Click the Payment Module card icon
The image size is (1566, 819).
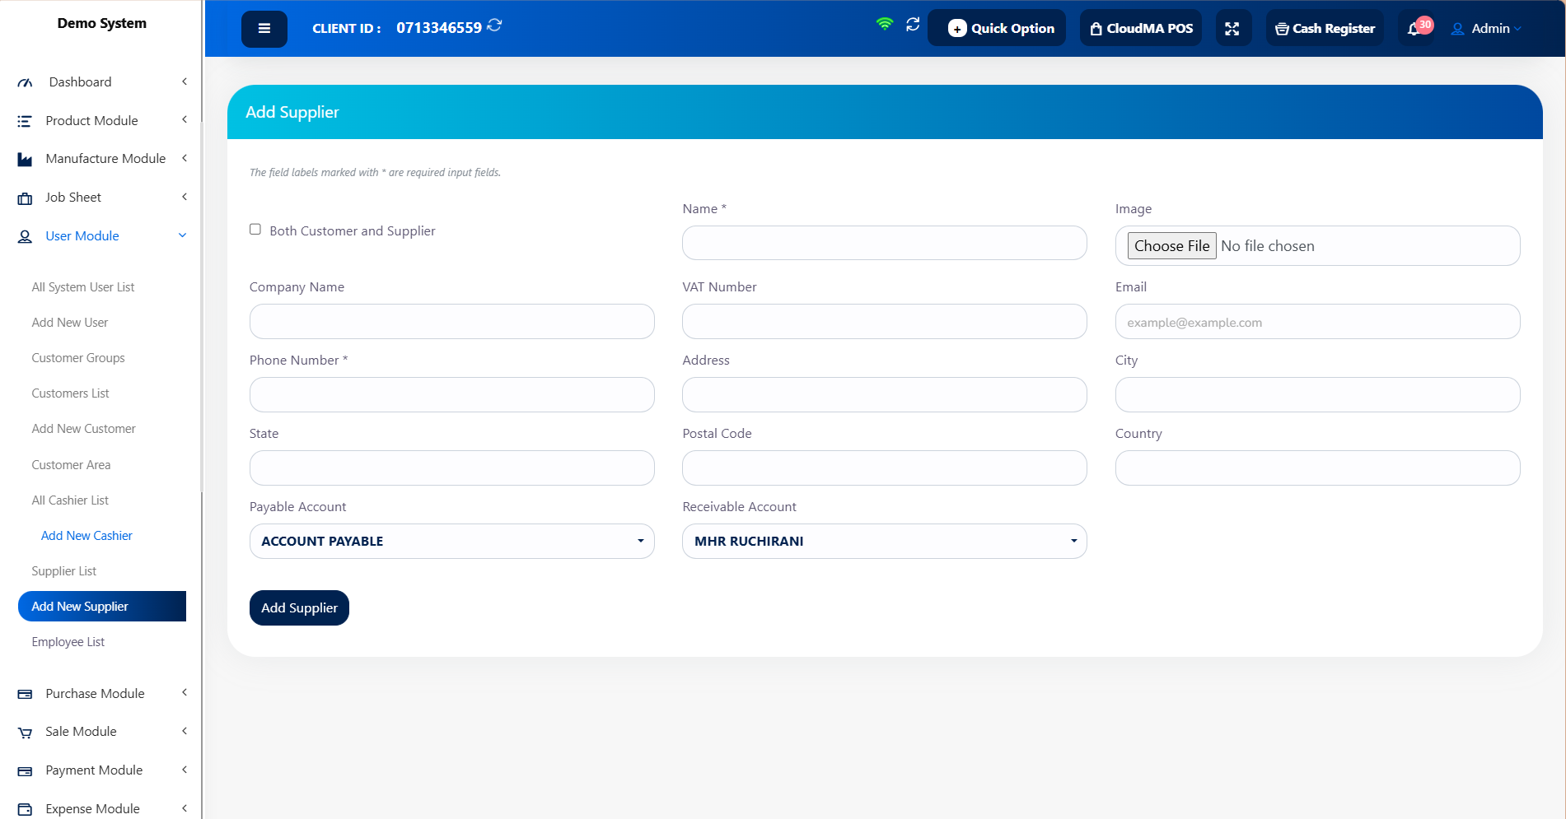[25, 770]
